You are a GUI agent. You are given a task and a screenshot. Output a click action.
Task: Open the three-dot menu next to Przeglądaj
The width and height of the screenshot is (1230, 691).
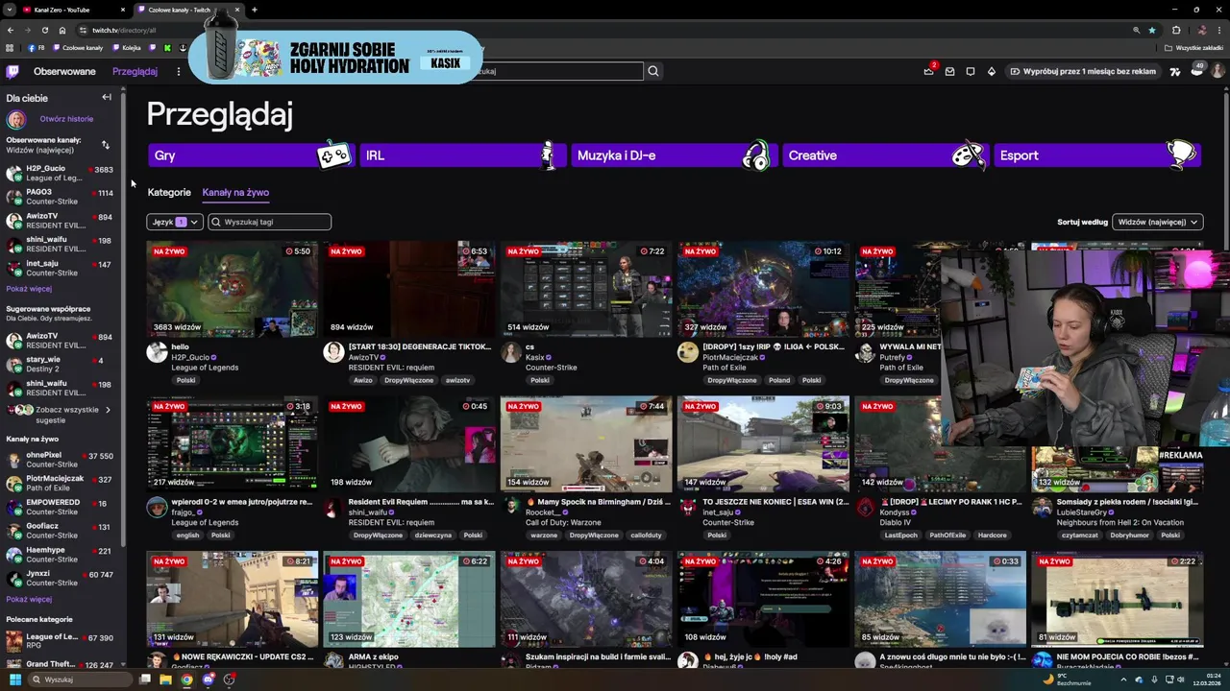[178, 71]
